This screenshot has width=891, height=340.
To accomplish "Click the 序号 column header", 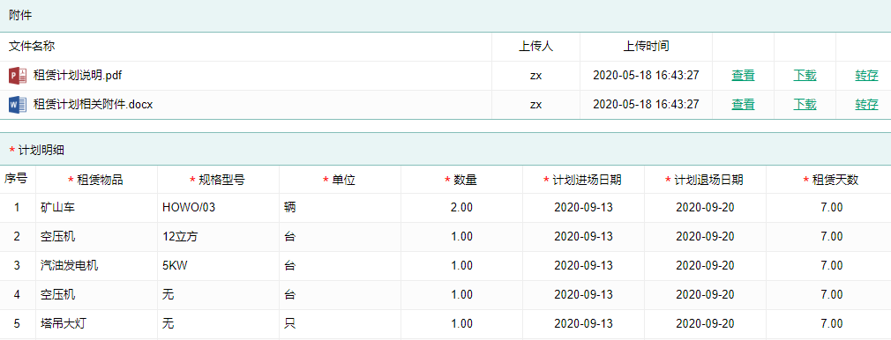I will 17,180.
